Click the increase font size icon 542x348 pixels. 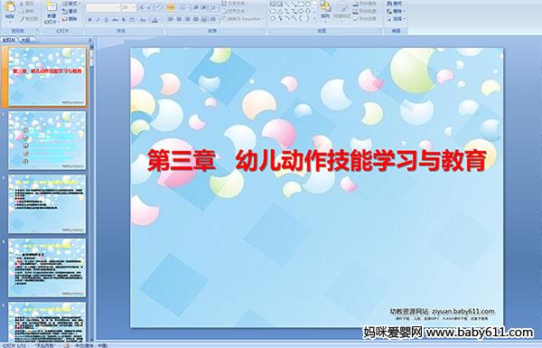[142, 7]
